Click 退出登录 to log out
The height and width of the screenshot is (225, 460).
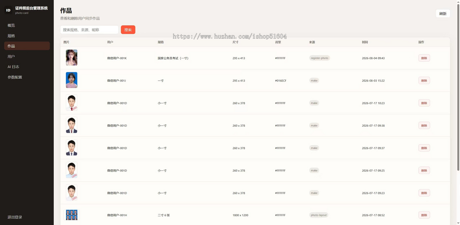pos(15,217)
